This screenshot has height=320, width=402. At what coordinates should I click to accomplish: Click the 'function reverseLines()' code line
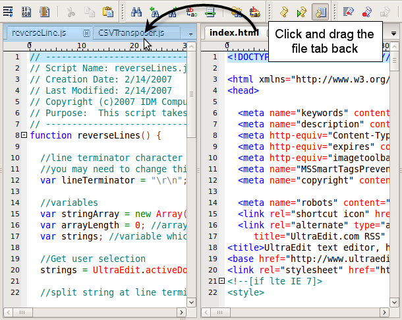tap(96, 135)
